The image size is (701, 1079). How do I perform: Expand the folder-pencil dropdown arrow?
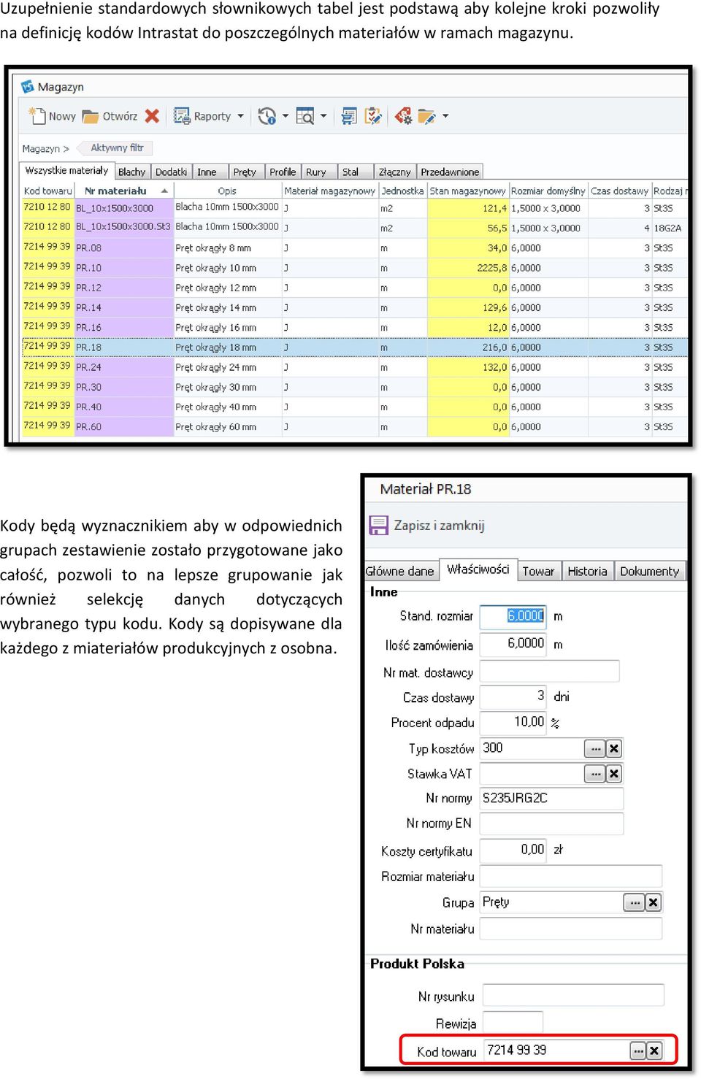pos(445,116)
